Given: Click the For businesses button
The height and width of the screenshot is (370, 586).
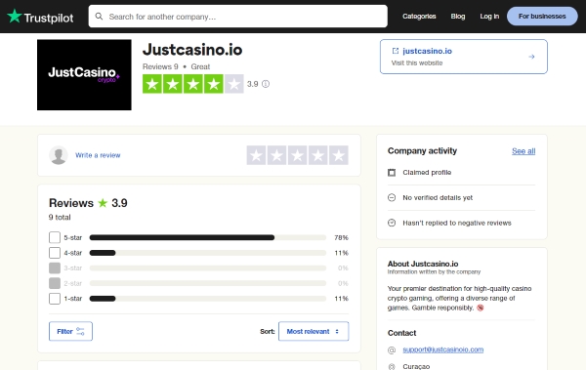Looking at the screenshot, I should pyautogui.click(x=542, y=16).
